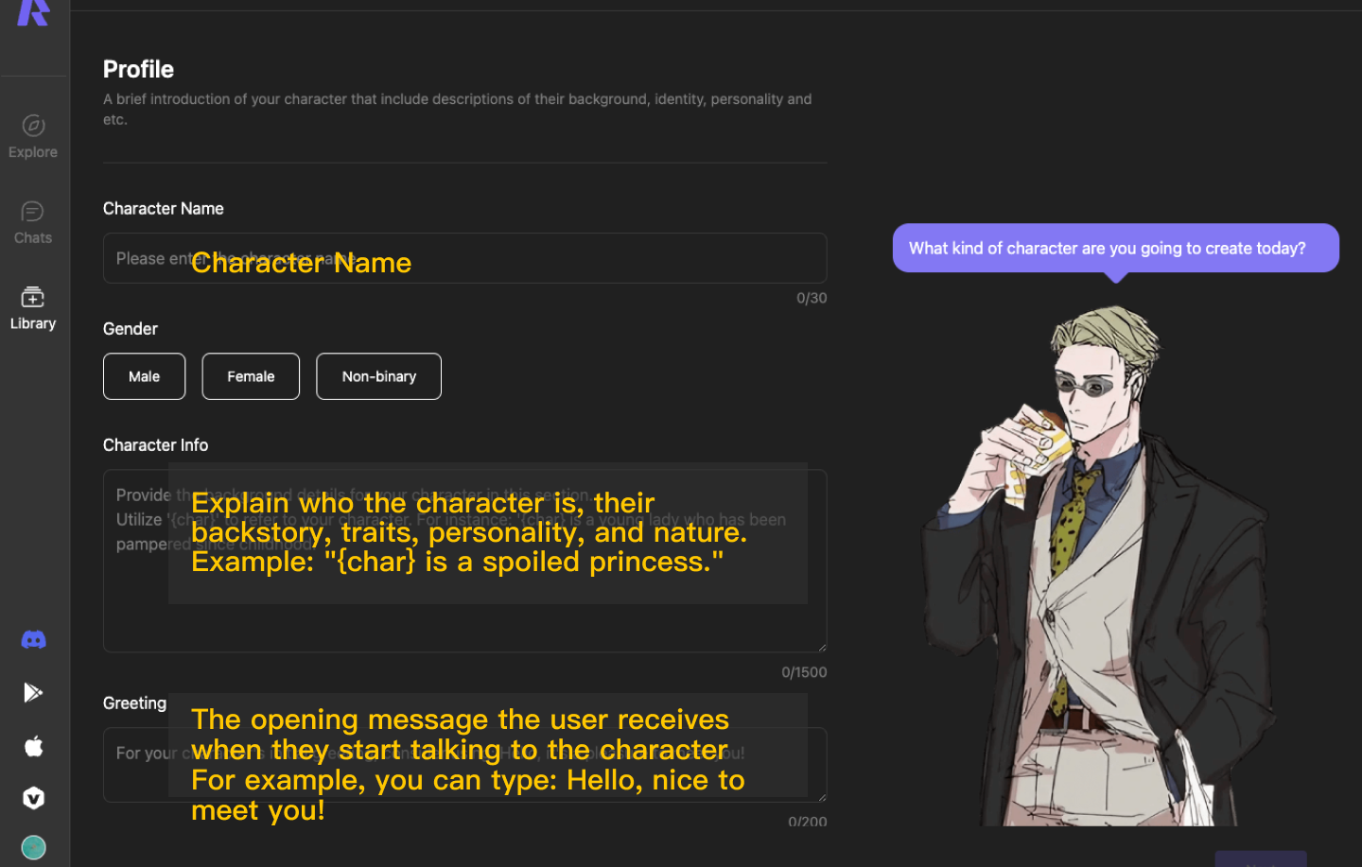This screenshot has height=867, width=1362.
Task: Click the Explore label in sidebar
Action: (x=33, y=152)
